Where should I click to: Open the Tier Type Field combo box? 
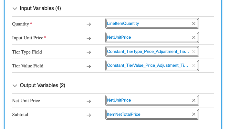tap(149, 52)
